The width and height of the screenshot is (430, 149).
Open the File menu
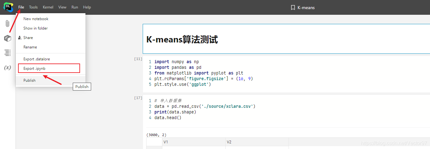click(x=21, y=7)
